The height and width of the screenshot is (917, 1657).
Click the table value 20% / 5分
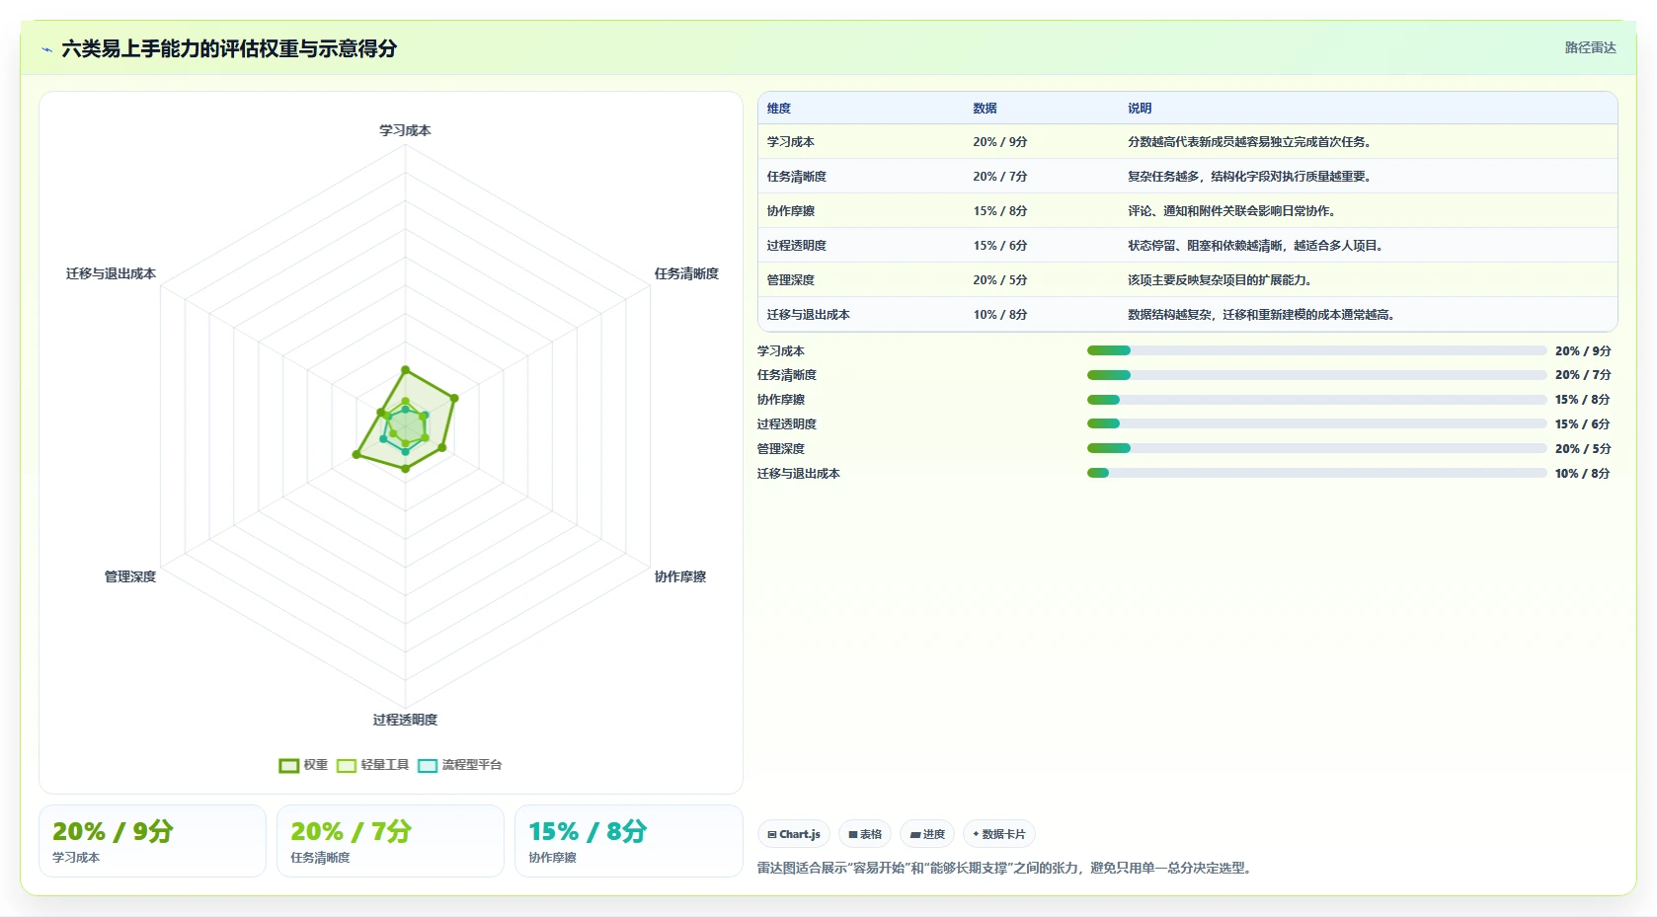click(x=1000, y=280)
